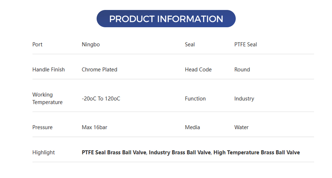Select the Max 16bar value

click(x=94, y=128)
